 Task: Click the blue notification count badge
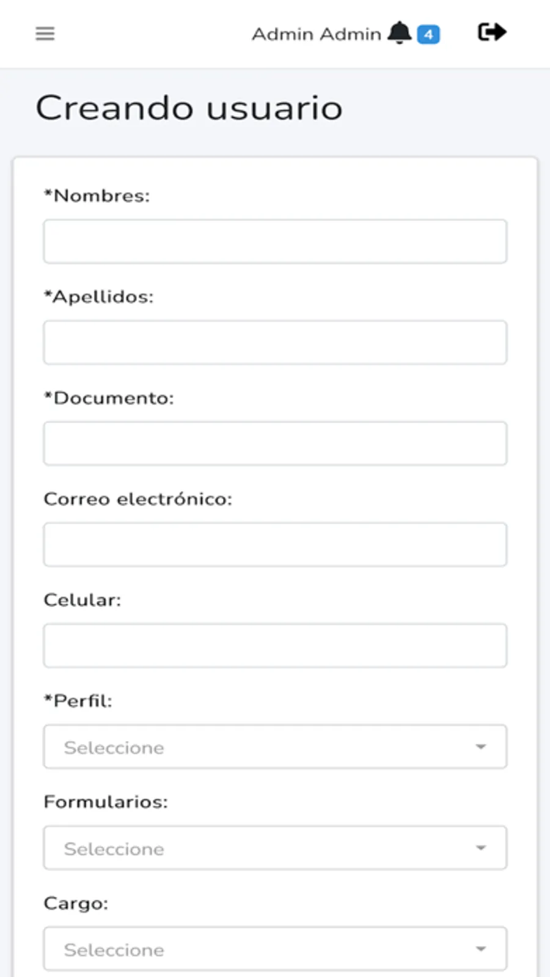click(428, 35)
